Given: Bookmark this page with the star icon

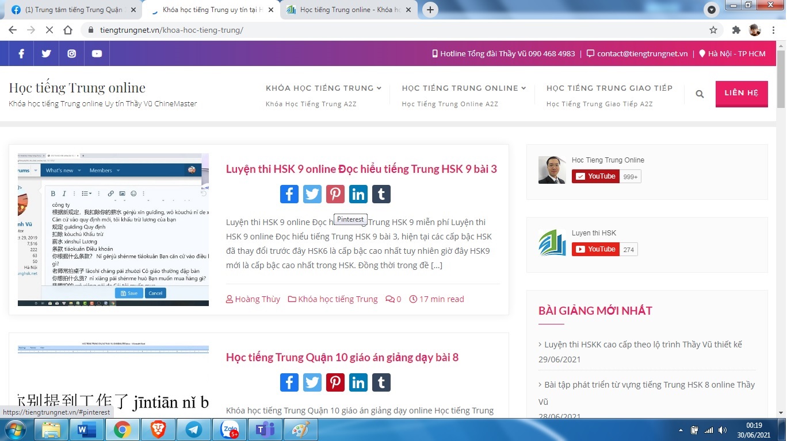Looking at the screenshot, I should coord(713,30).
